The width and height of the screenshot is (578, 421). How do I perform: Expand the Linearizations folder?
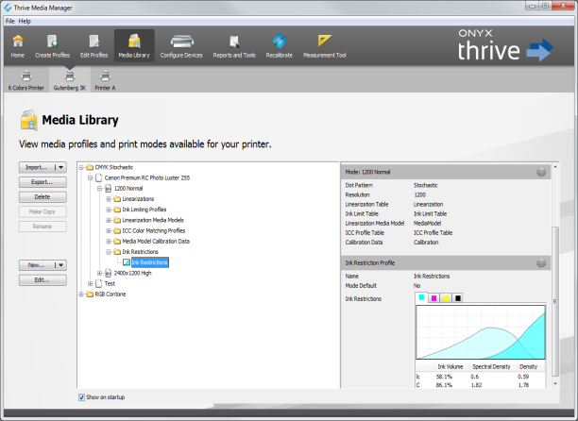109,199
